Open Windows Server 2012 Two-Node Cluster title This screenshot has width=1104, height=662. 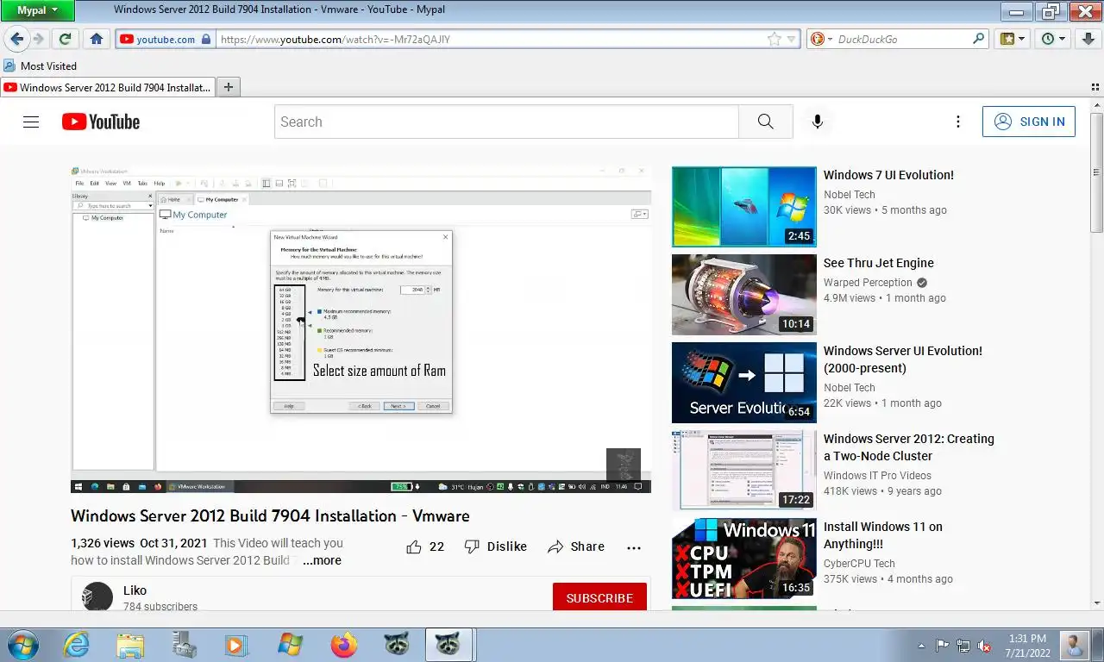coord(909,447)
